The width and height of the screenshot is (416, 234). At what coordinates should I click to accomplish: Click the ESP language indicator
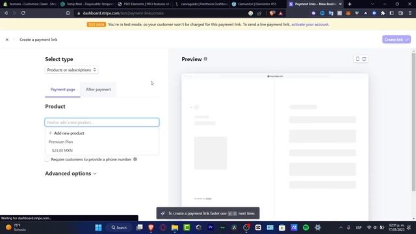click(359, 227)
